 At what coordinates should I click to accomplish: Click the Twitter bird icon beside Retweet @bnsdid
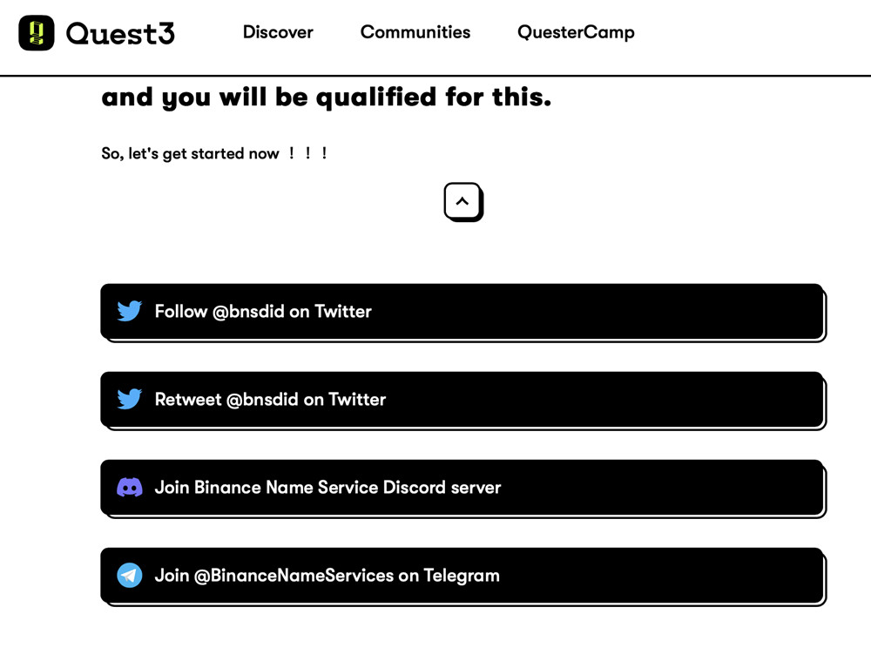130,399
